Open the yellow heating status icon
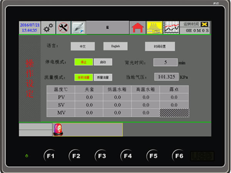This screenshot has width=231, height=173. pos(154,28)
